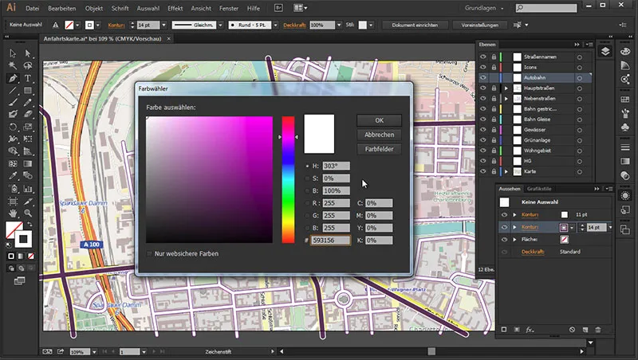This screenshot has width=638, height=360.
Task: Expand the Fläche row in Aussehen
Action: pos(514,239)
